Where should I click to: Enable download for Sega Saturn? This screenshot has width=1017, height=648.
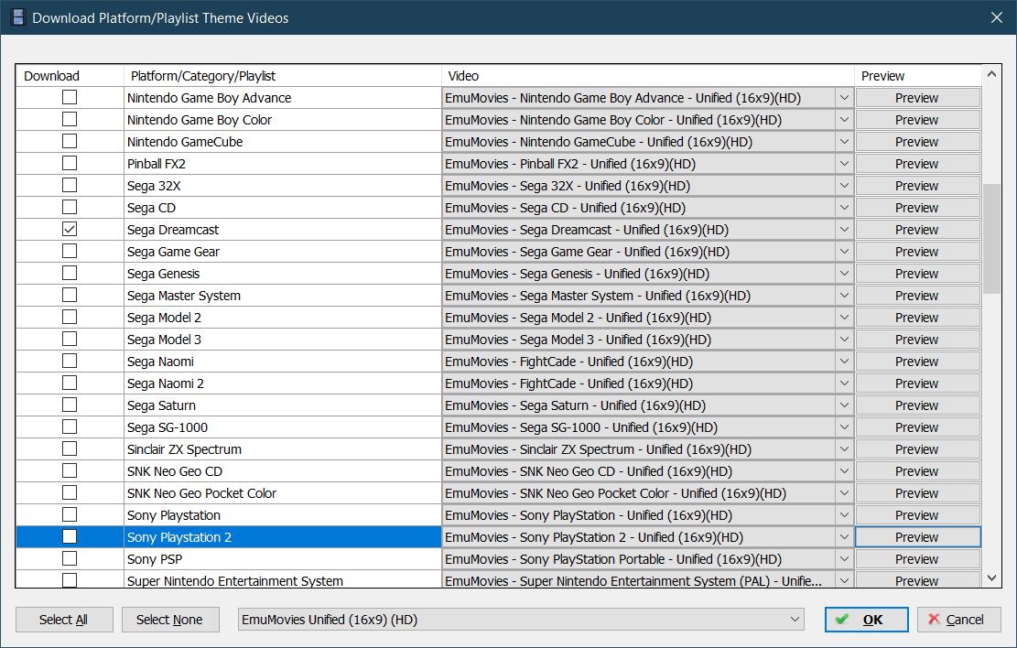pyautogui.click(x=70, y=405)
